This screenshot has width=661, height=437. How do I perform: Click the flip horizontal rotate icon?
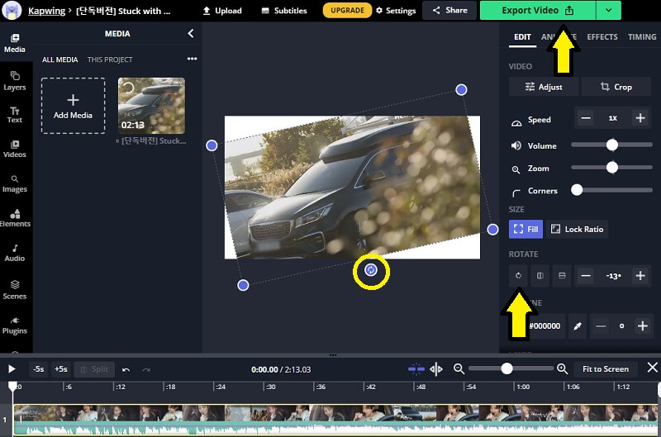click(540, 275)
